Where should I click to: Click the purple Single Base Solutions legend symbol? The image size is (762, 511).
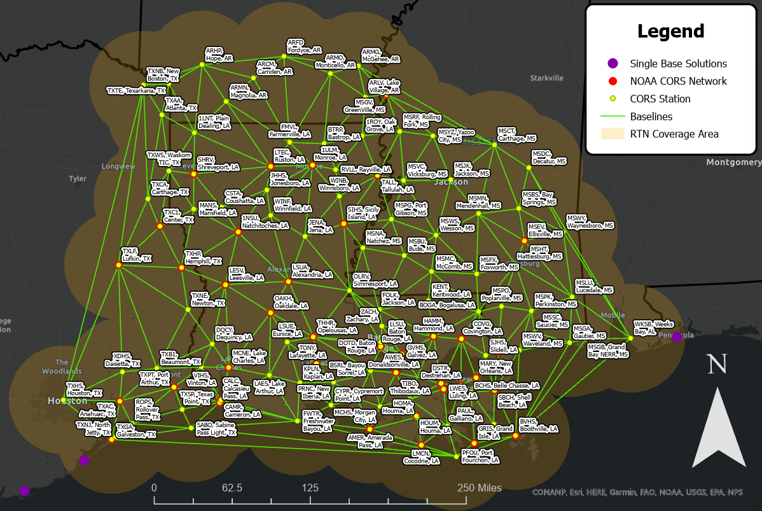coord(613,63)
